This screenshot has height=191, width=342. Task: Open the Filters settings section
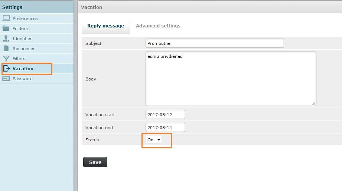point(19,59)
